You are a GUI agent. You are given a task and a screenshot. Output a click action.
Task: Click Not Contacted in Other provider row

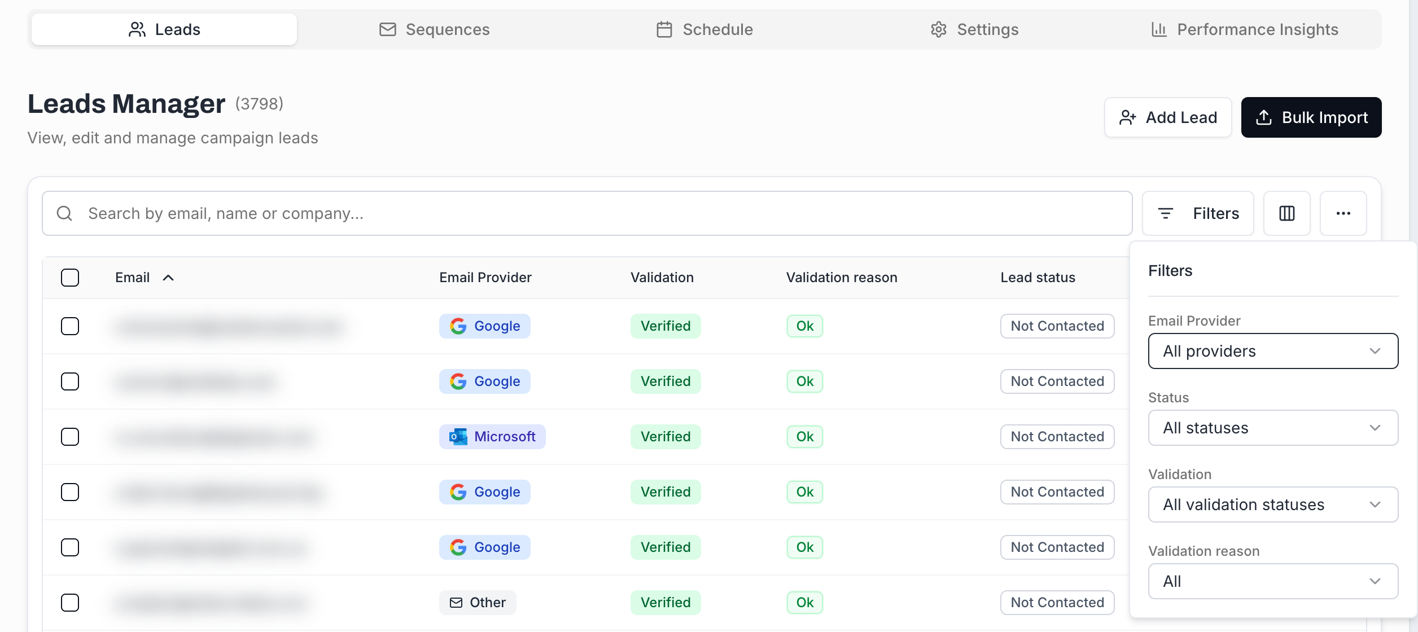tap(1057, 603)
